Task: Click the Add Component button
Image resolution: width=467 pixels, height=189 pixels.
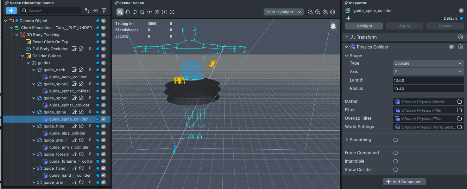Action: [404, 182]
